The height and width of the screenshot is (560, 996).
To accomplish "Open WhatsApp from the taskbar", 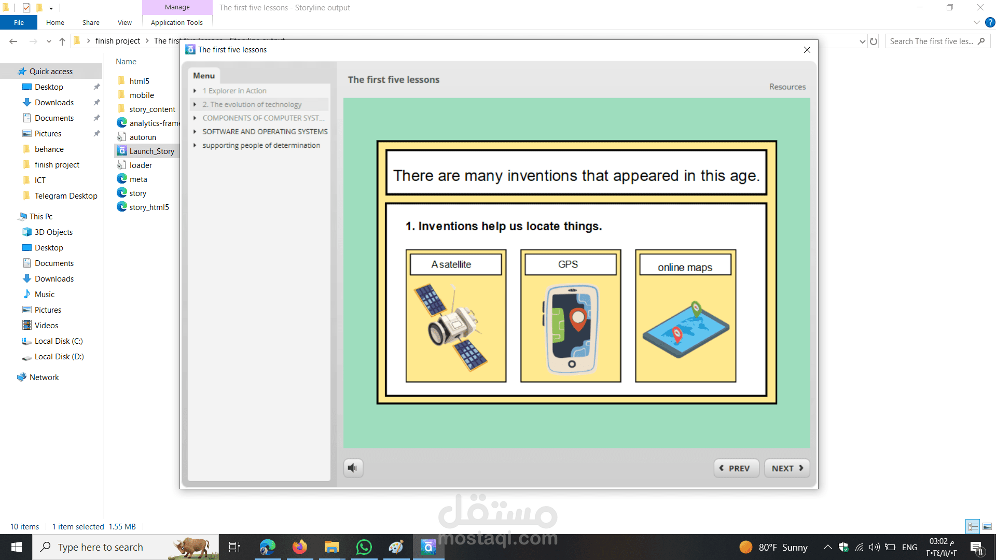I will point(364,547).
